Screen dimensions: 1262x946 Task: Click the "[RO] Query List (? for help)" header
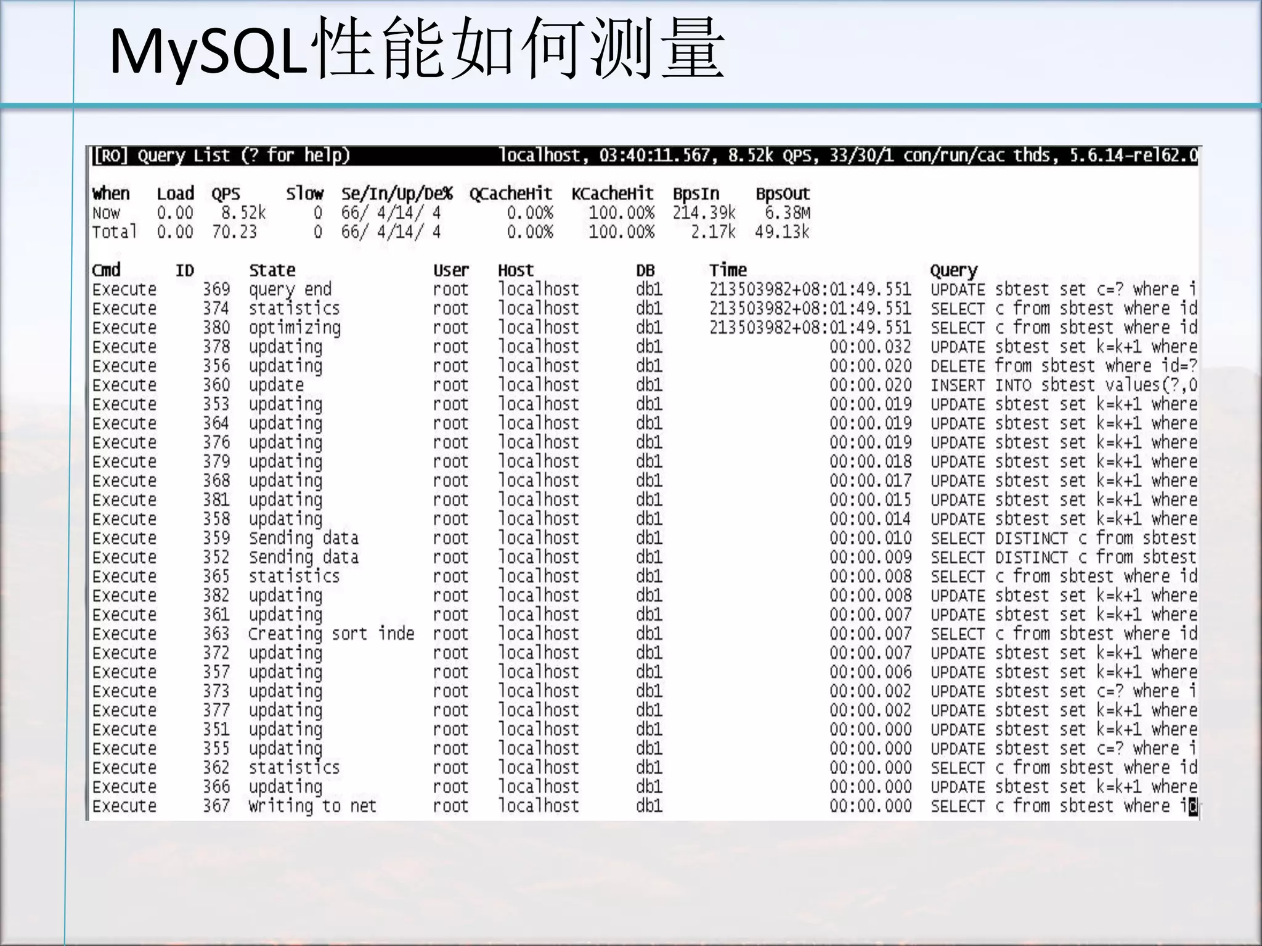[221, 156]
